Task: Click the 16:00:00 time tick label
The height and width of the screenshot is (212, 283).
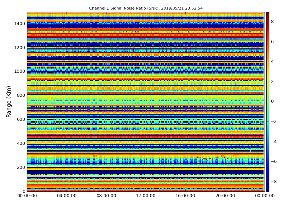Action: 185,196
